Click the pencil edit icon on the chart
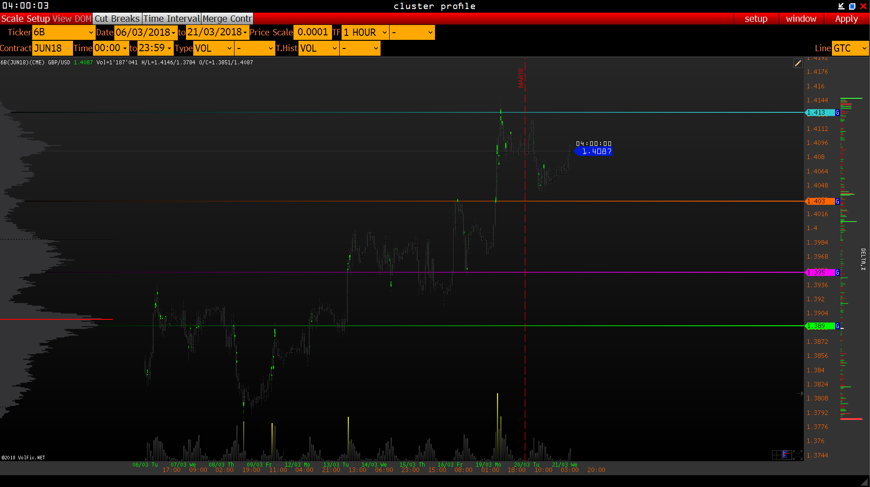Image resolution: width=870 pixels, height=487 pixels. (797, 63)
